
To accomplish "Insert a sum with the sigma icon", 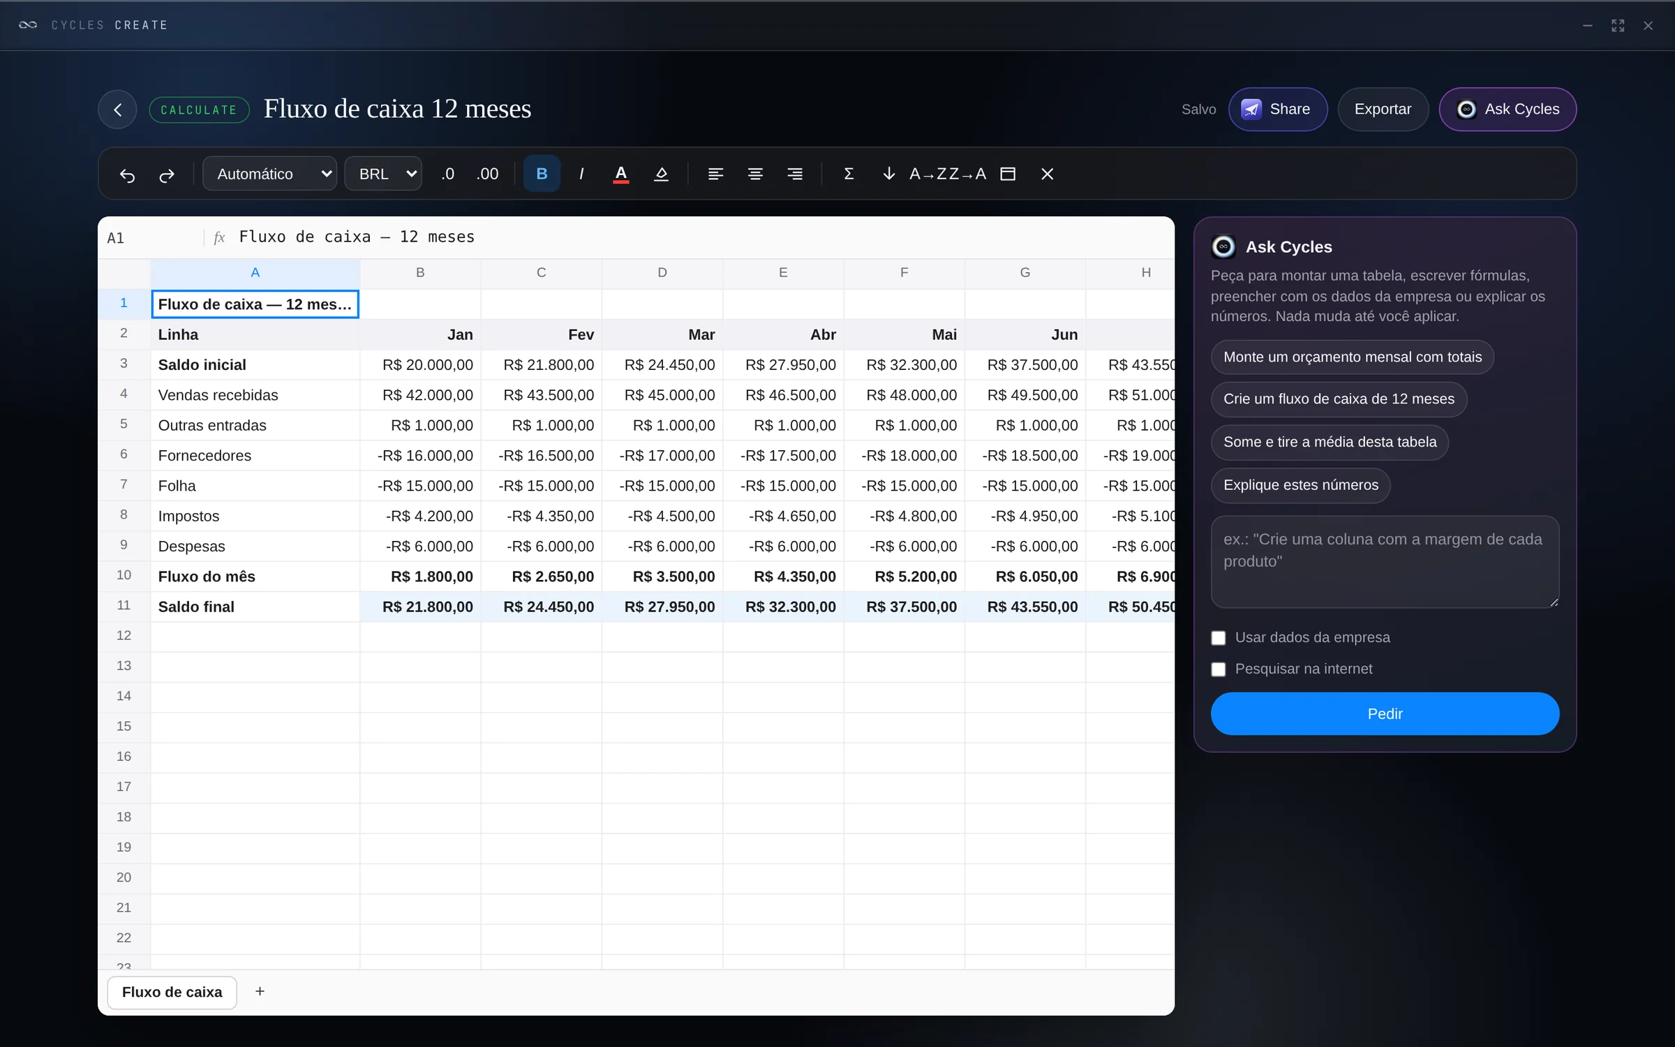I will pos(849,174).
